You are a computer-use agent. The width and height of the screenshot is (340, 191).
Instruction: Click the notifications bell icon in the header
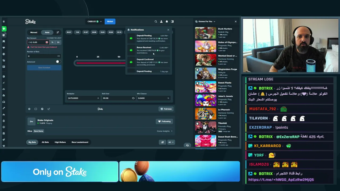tap(167, 21)
